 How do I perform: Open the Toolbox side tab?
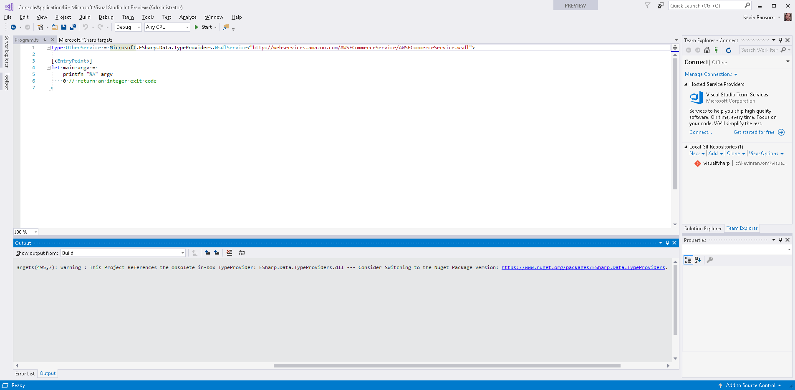click(x=7, y=81)
